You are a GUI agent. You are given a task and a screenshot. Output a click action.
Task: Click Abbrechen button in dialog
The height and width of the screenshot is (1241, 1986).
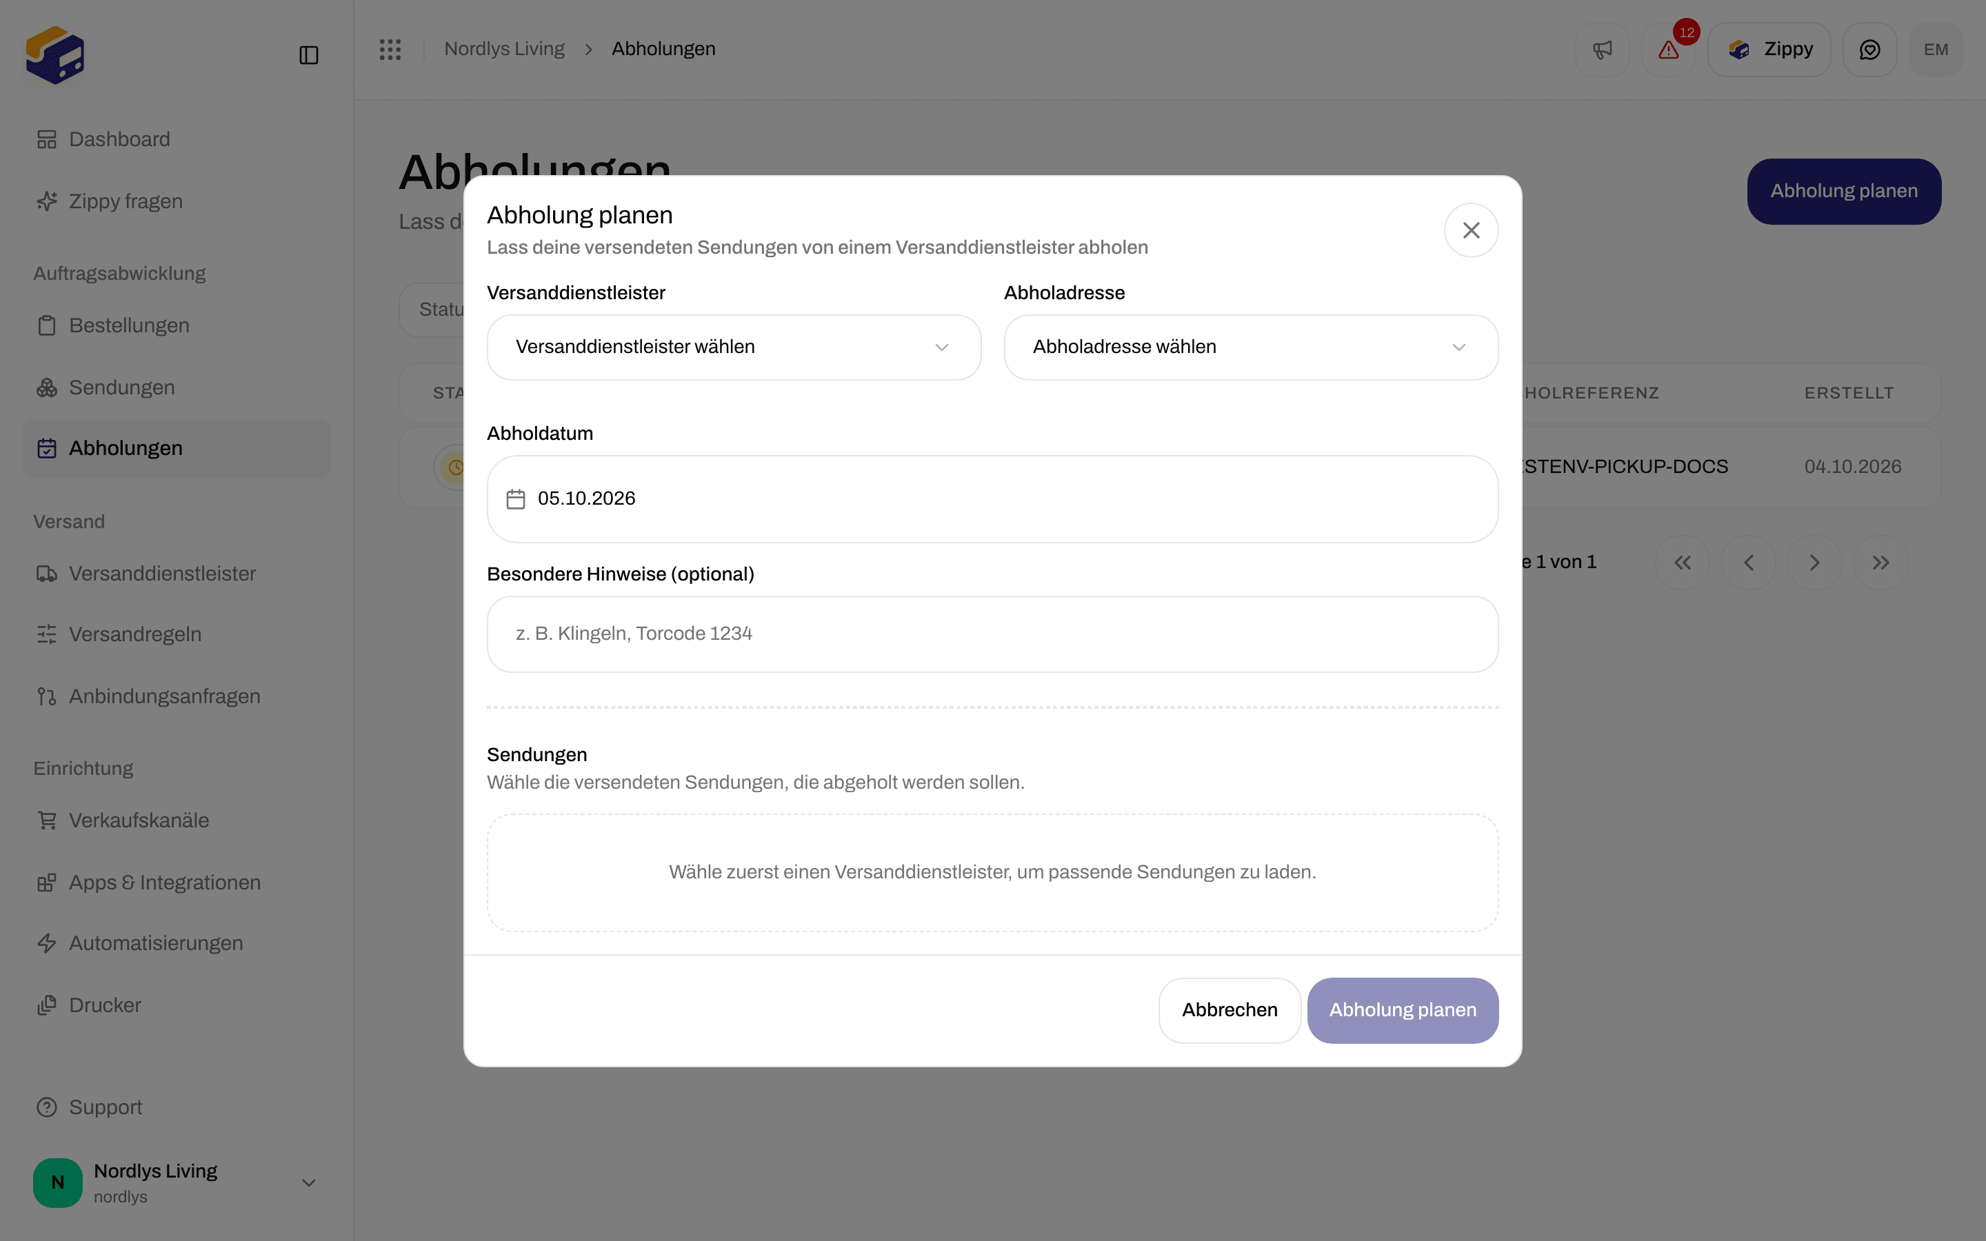(1230, 1010)
